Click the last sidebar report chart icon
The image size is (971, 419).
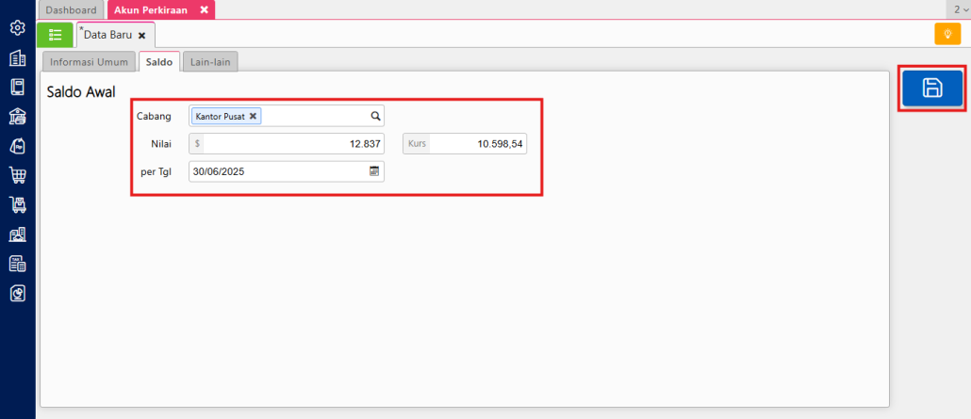point(17,293)
